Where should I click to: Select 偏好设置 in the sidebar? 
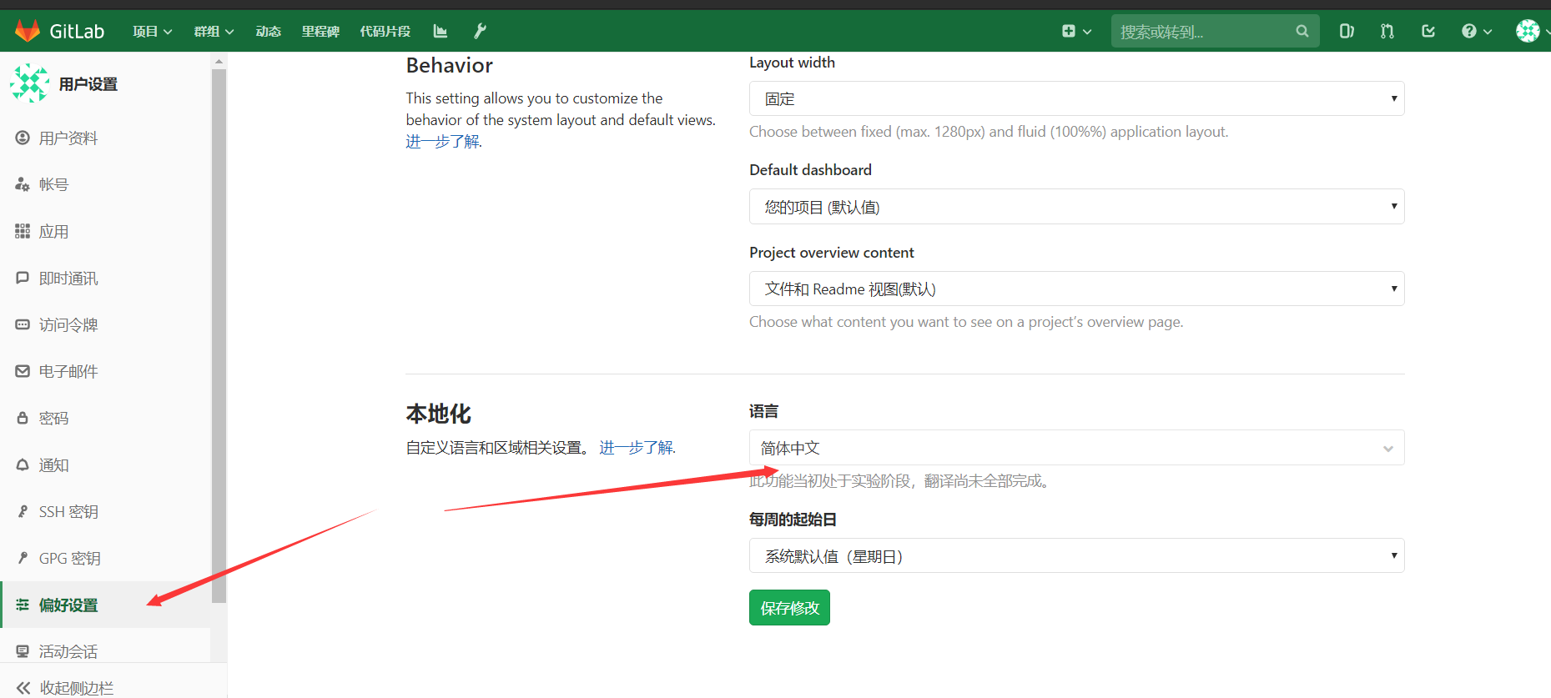[x=105, y=605]
